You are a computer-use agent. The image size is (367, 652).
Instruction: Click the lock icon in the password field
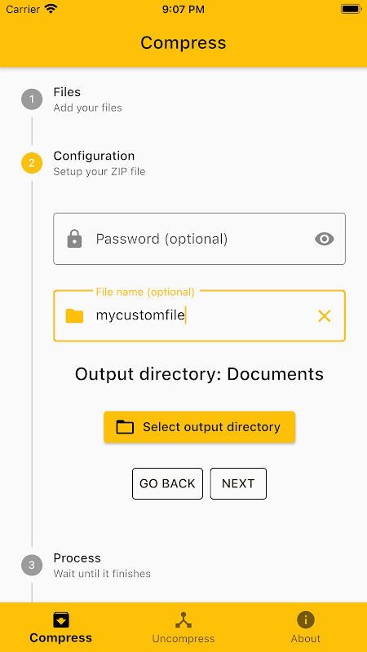click(x=74, y=239)
